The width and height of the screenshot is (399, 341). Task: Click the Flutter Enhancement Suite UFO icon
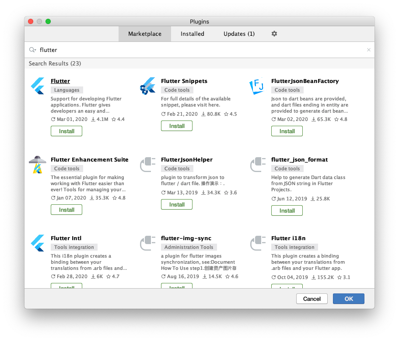(38, 165)
